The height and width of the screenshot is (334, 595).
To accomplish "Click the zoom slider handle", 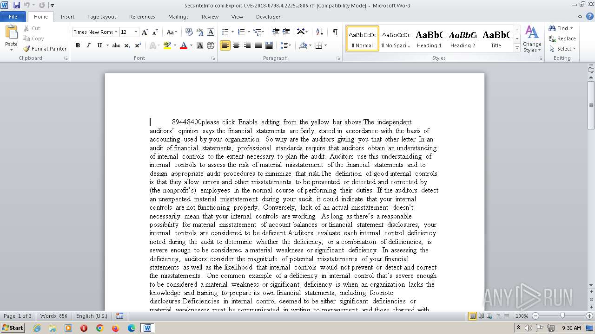I will pos(562,316).
